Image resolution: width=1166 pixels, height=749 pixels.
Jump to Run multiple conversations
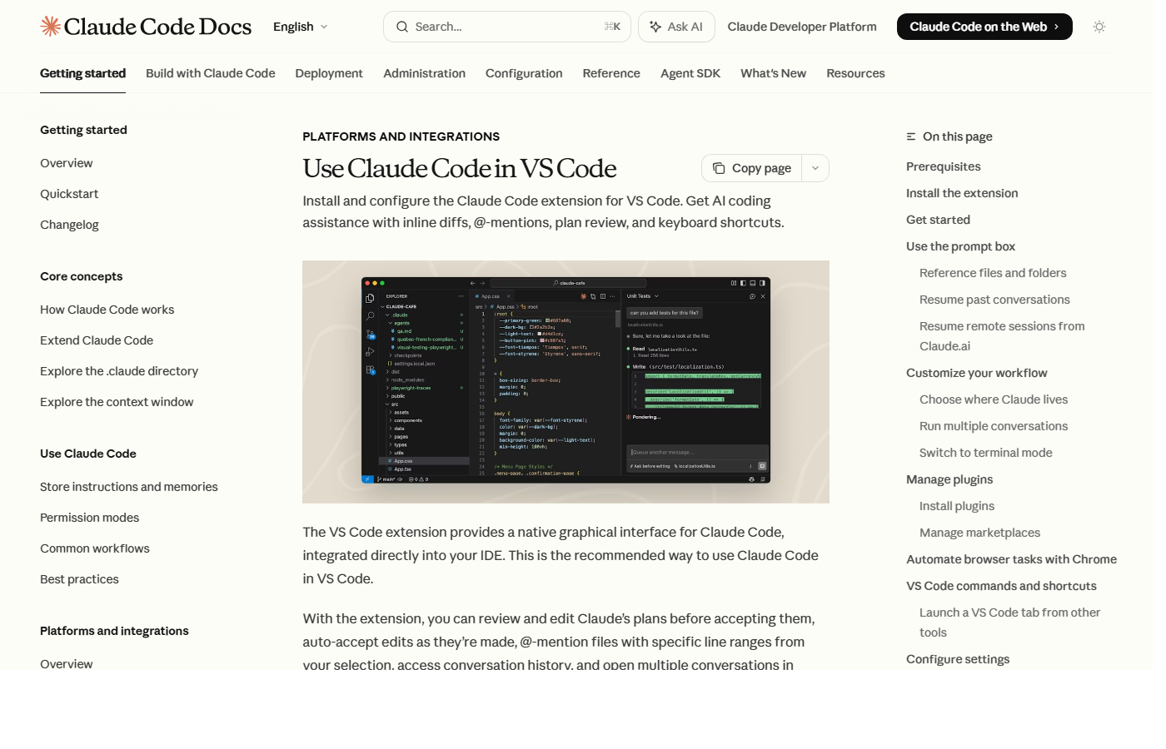[x=994, y=426]
